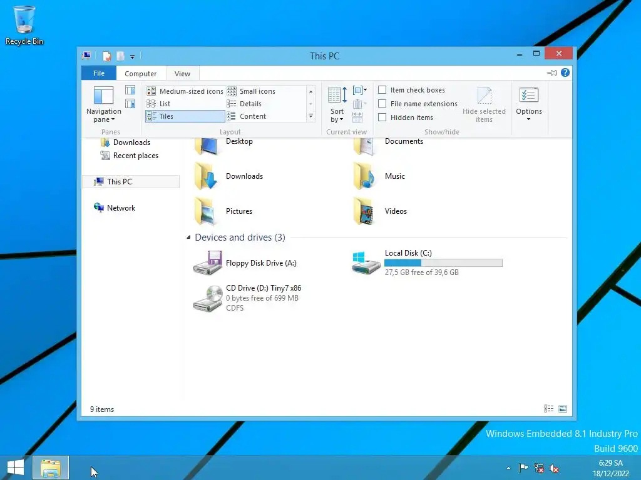Select the Videos folder tile
The image size is (641, 480).
pyautogui.click(x=380, y=211)
